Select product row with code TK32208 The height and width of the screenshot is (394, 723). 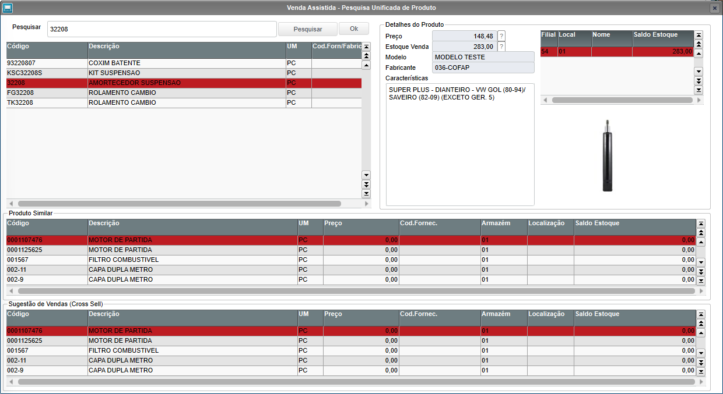[x=184, y=102]
